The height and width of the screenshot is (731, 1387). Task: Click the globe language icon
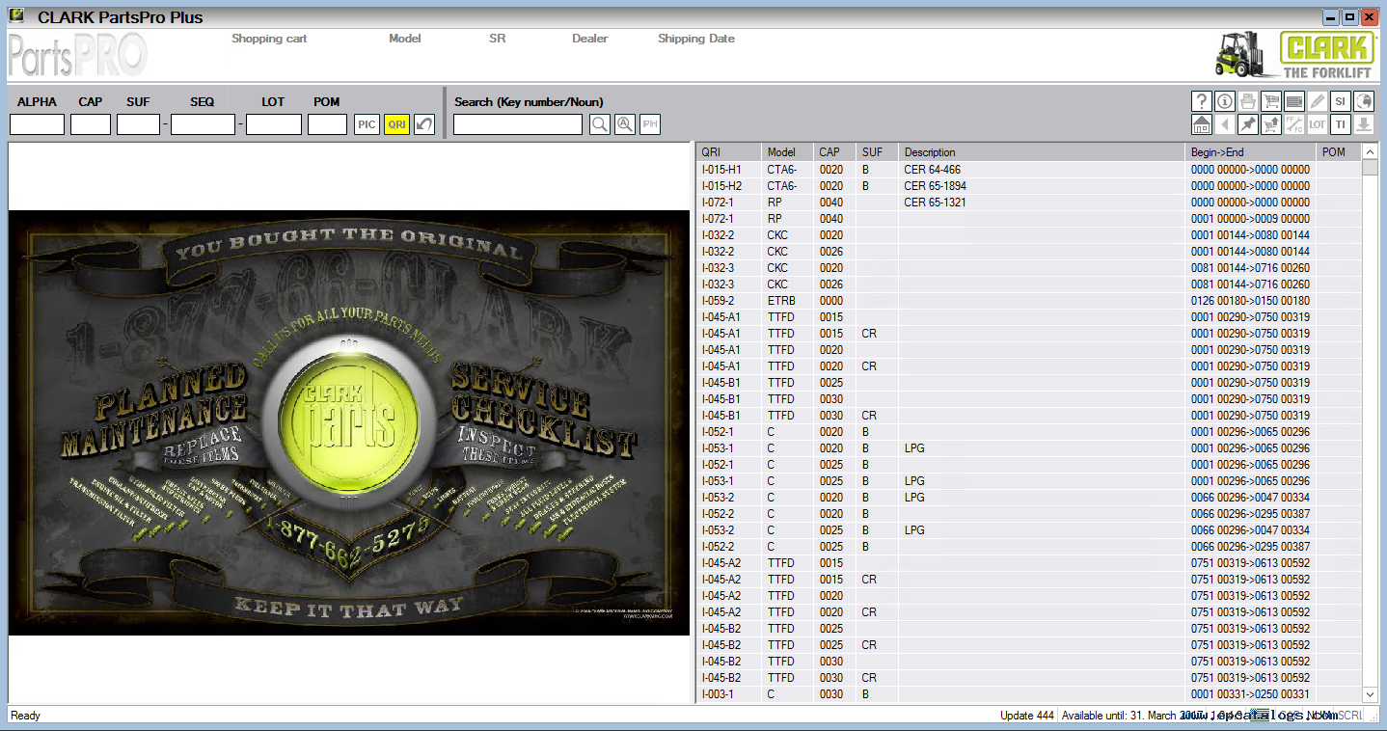(1364, 101)
